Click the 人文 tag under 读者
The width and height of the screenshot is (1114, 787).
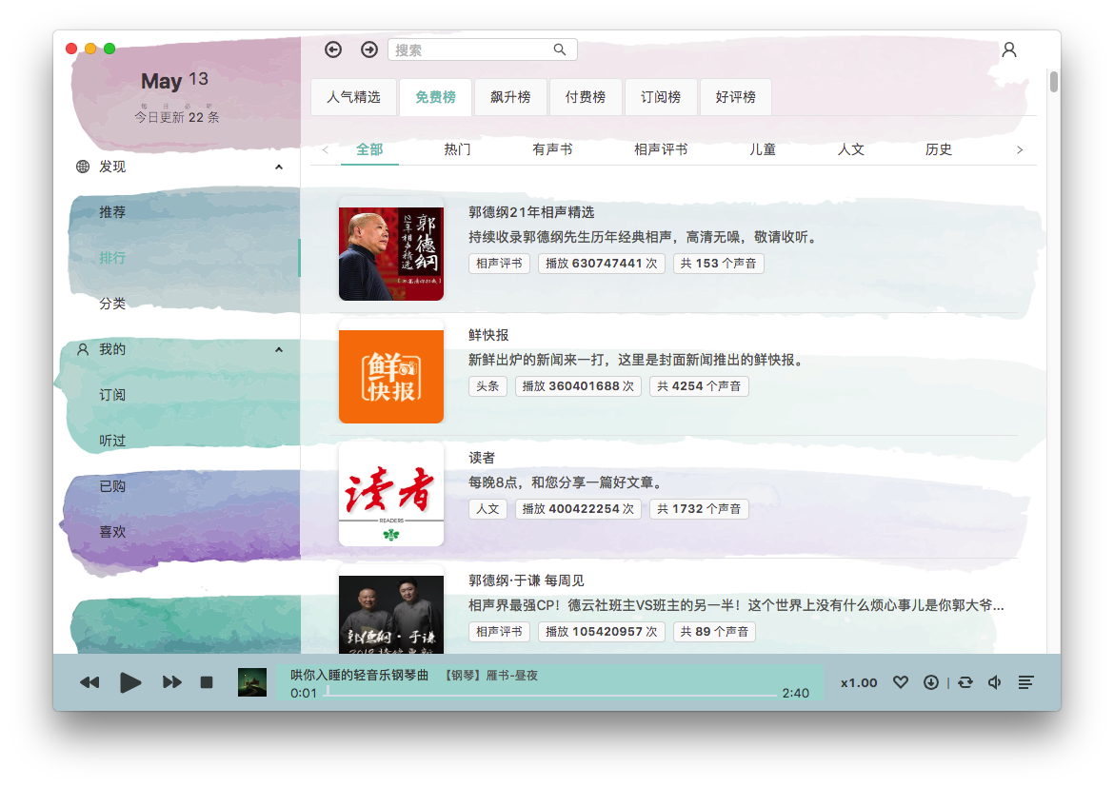pyautogui.click(x=488, y=509)
